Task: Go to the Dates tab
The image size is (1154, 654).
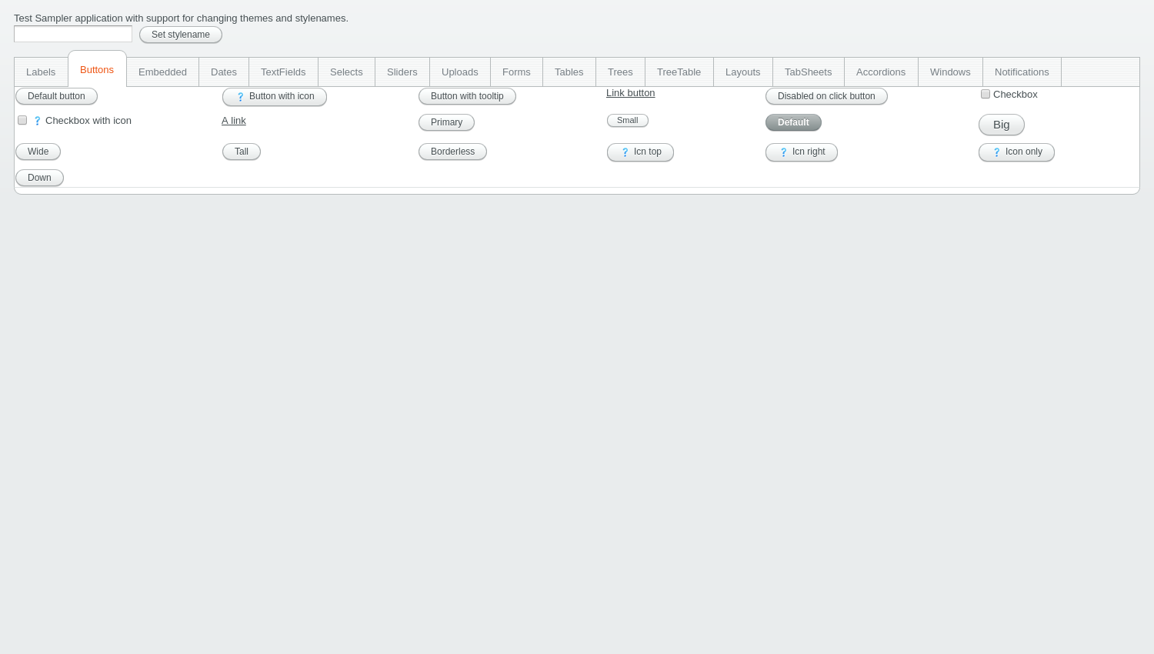Action: pos(224,72)
